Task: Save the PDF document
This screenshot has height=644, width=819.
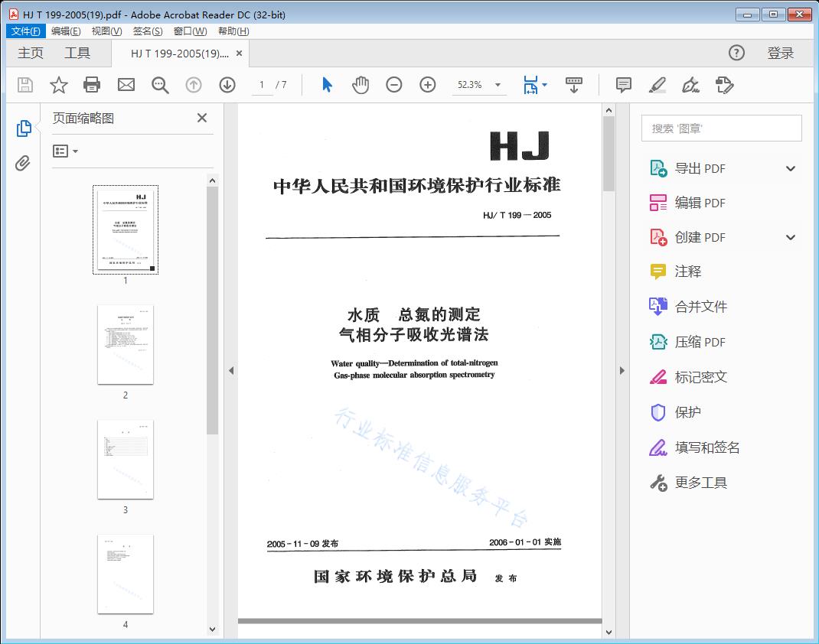Action: pos(24,85)
